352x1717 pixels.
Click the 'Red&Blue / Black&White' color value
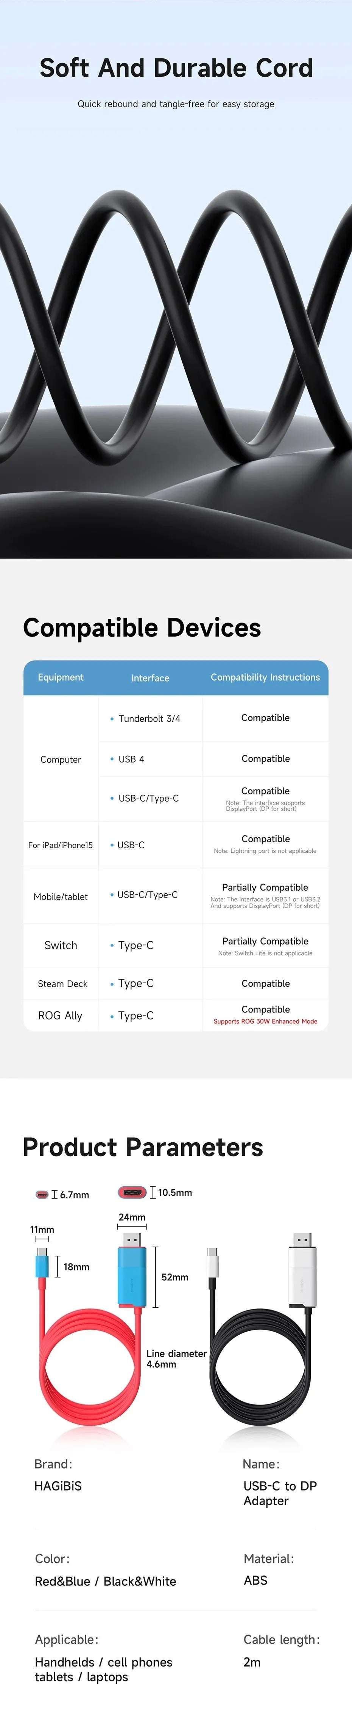click(105, 1581)
